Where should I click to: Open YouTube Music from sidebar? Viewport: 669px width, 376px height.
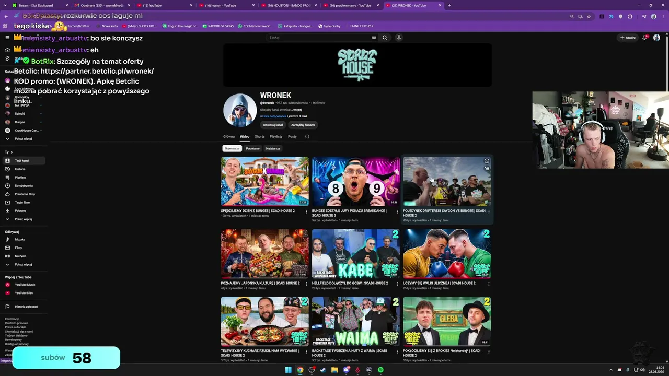pyautogui.click(x=22, y=285)
